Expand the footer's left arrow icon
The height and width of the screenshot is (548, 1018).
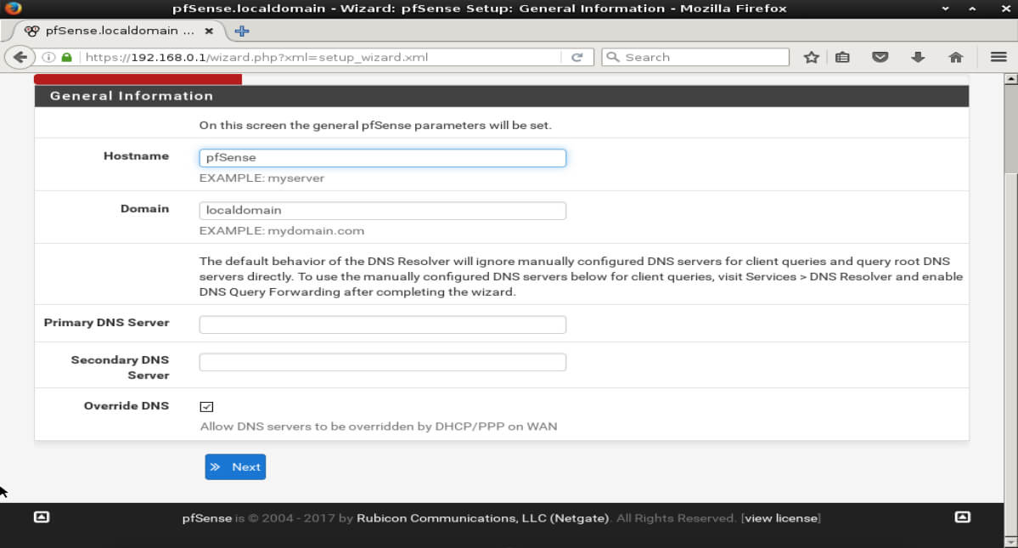click(41, 517)
